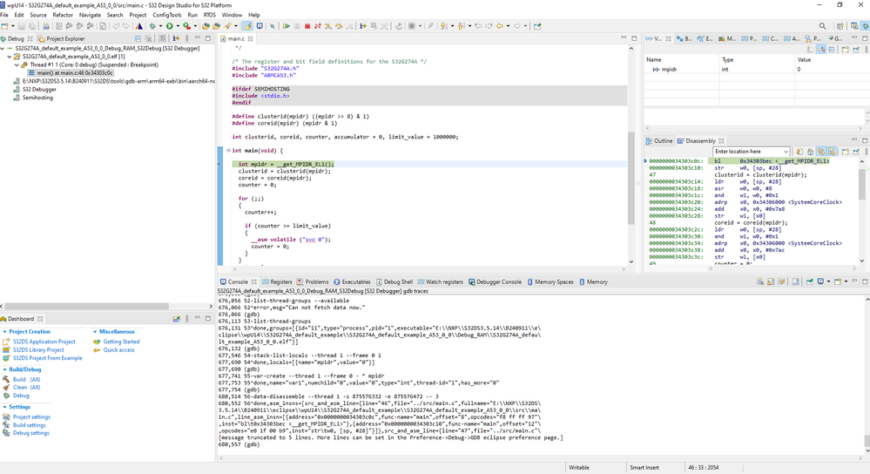This screenshot has width=870, height=474.
Task: Click the toolbar Search magnifier icon
Action: (x=822, y=26)
